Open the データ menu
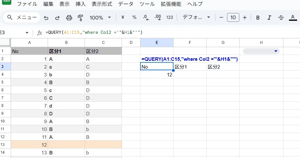300x158 pixels. click(x=126, y=4)
